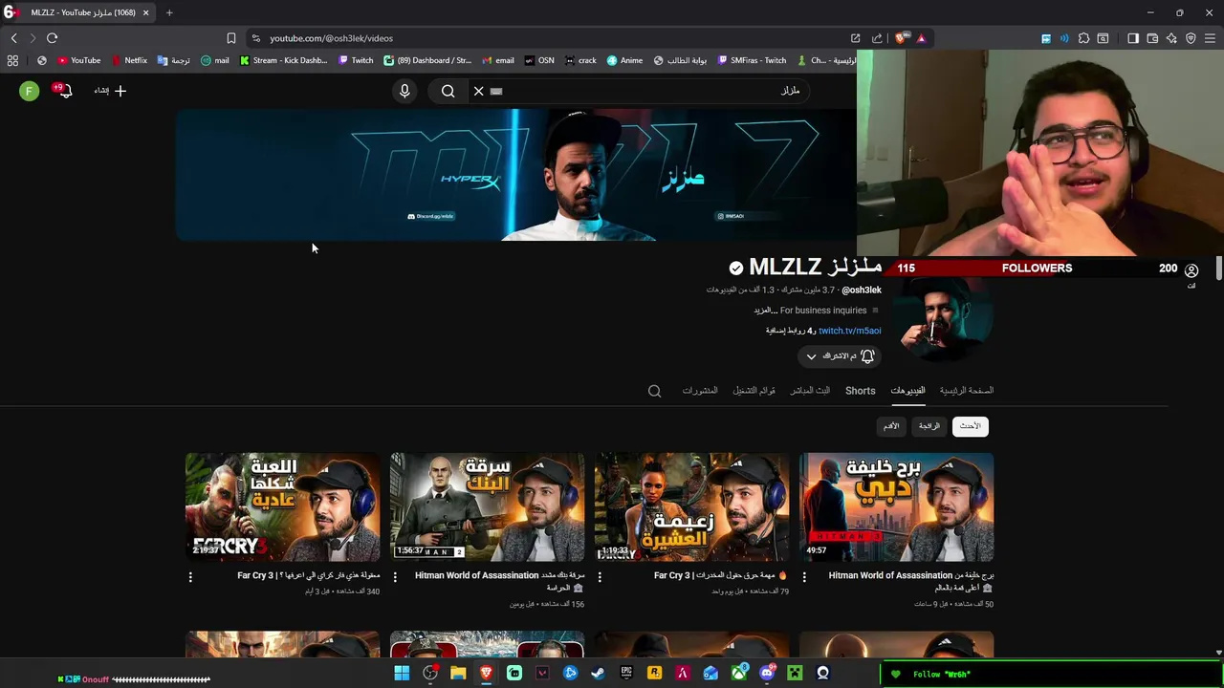Screen dimensions: 1224x688
Task: Select الأحدث sort chip
Action: pyautogui.click(x=970, y=426)
